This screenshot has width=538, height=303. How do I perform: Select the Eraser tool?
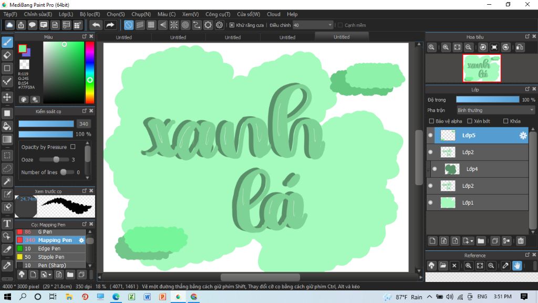tap(7, 55)
